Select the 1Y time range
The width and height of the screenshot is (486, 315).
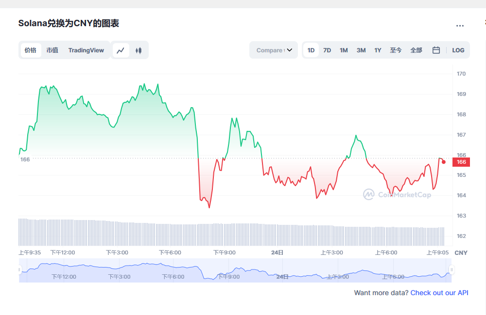378,50
